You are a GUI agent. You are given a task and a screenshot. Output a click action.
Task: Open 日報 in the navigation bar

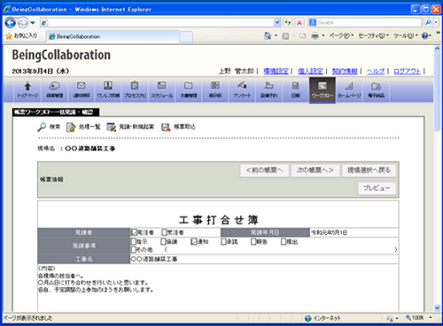point(296,90)
